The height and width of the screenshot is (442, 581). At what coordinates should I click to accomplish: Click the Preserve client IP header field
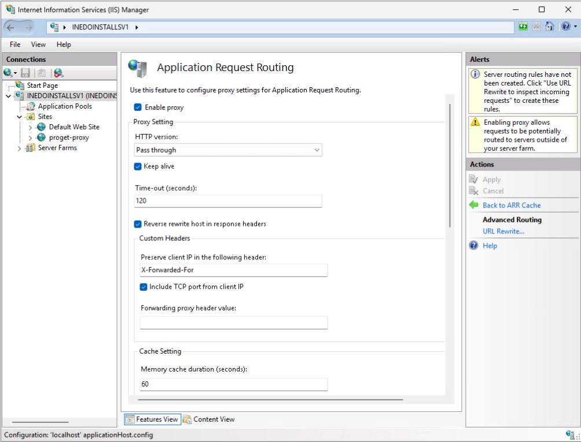pos(233,270)
